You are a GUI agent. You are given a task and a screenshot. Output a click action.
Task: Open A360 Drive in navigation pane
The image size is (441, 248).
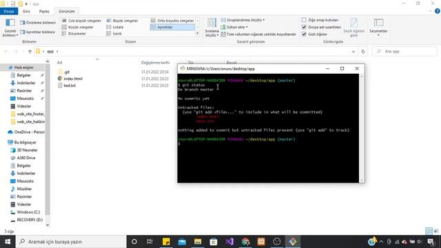point(23,158)
